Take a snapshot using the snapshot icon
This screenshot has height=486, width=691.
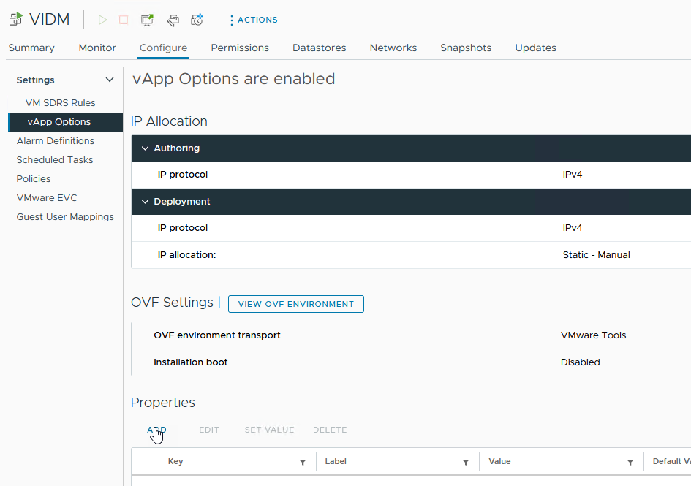[x=197, y=20]
